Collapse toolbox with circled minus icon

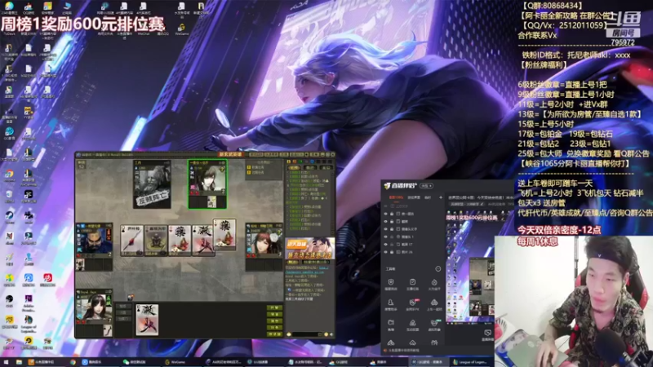pyautogui.click(x=438, y=269)
